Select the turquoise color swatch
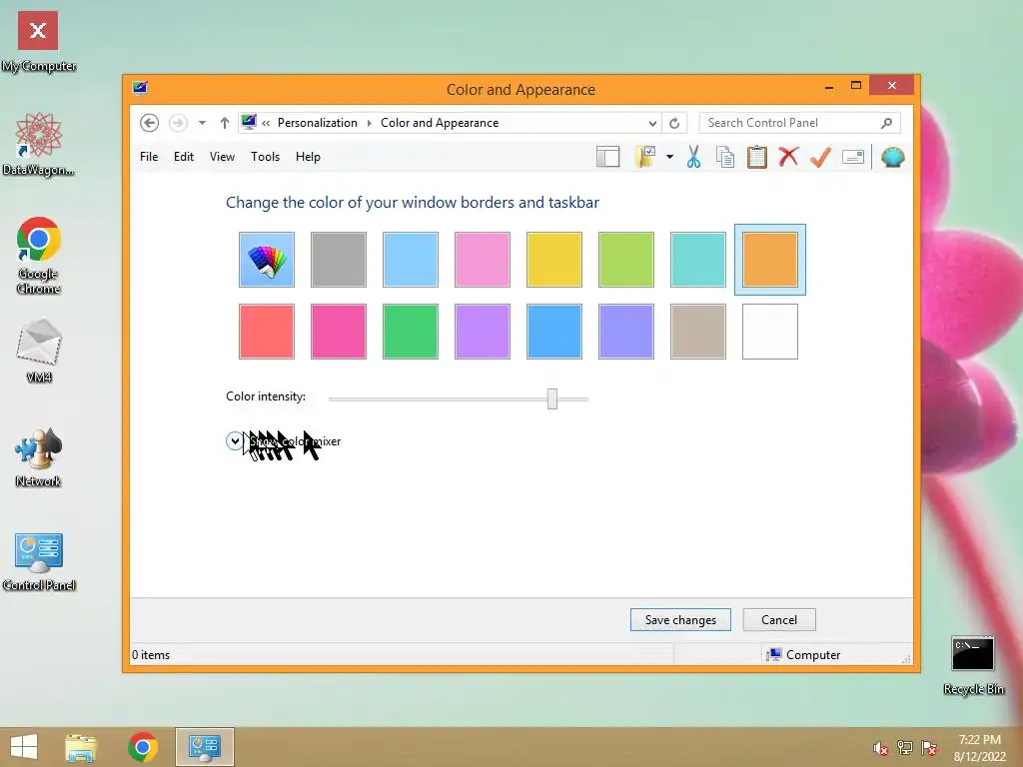The height and width of the screenshot is (767, 1023). click(698, 260)
